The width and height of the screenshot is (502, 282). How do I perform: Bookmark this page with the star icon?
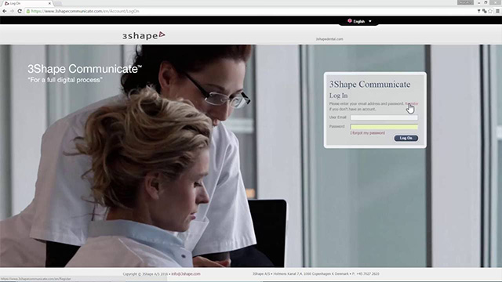tap(490, 11)
